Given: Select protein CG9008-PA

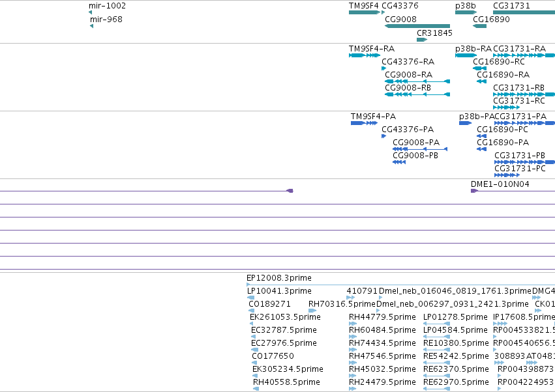Looking at the screenshot, I should [416, 143].
